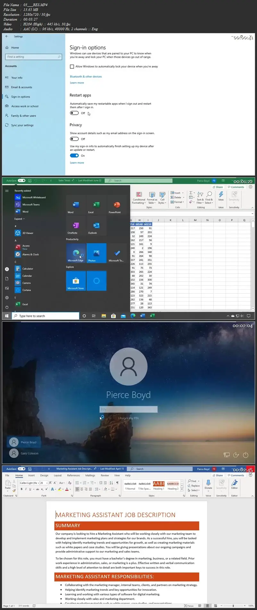Switch to Gary Coleson user account
Viewport: 257px width, 610px height.
click(24, 453)
